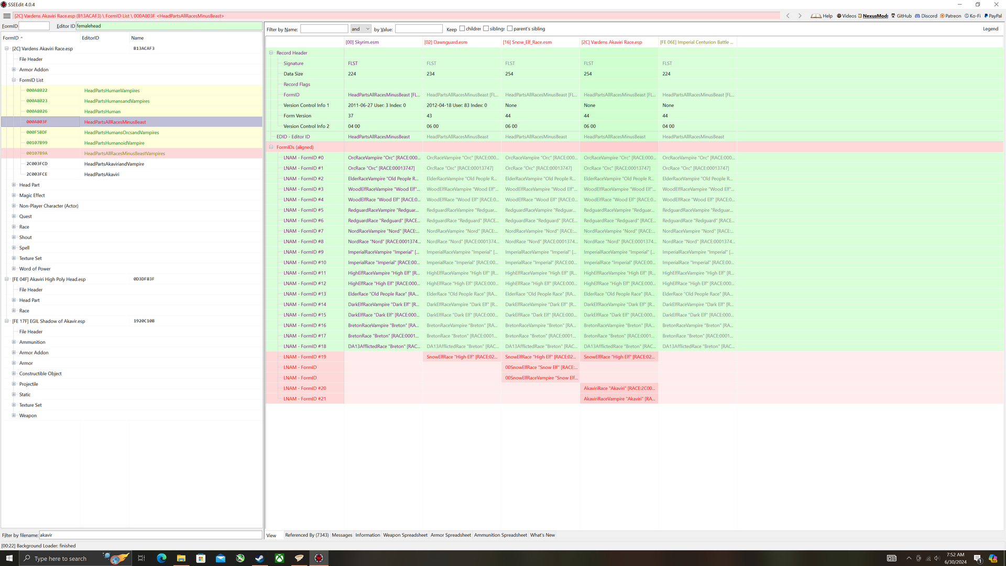
Task: Collapse Akaviri High Poly Head.esp node
Action: point(7,279)
